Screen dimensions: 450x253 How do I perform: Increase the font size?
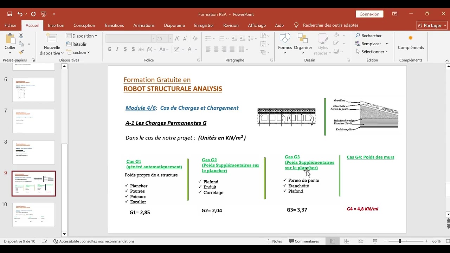coord(177,39)
